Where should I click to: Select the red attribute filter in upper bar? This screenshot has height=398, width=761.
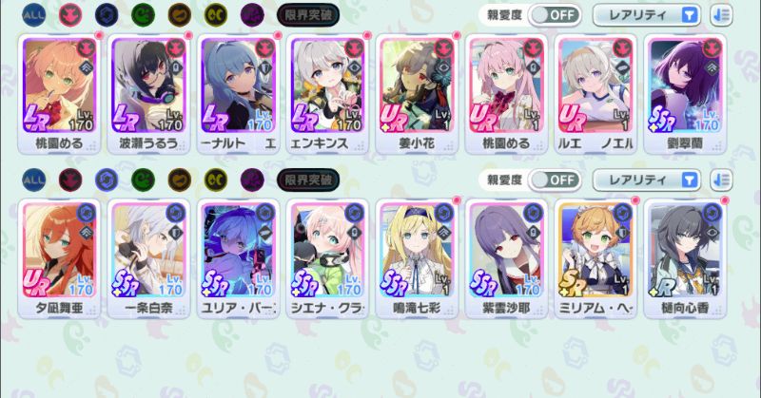coord(70,15)
